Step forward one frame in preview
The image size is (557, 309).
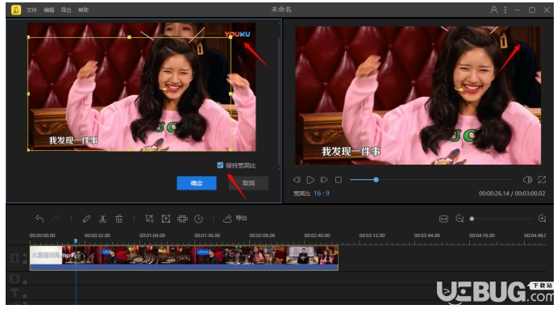point(324,180)
